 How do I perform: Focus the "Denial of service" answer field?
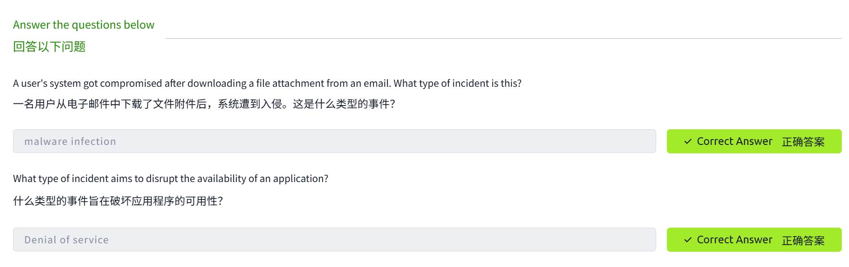[x=334, y=240]
